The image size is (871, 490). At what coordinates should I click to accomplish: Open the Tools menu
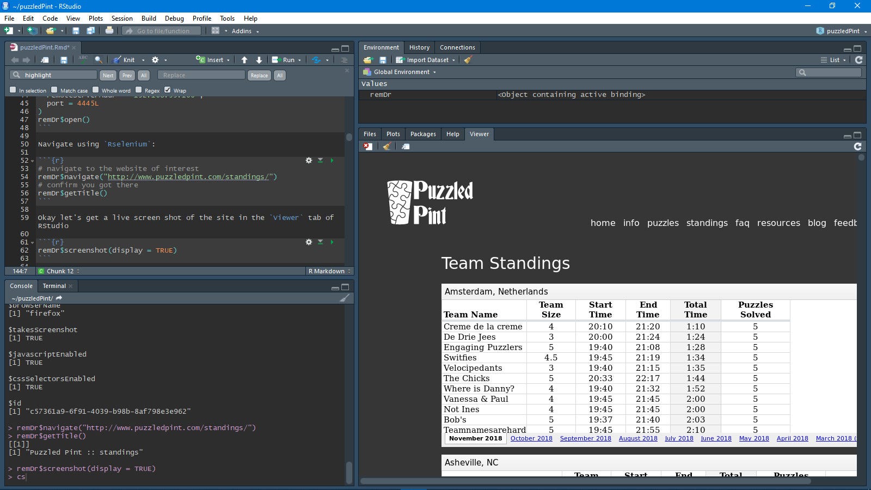[227, 18]
